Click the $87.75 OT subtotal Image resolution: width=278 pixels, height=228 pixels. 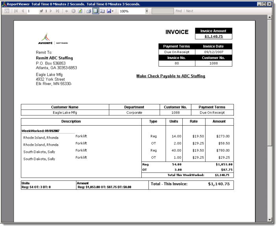(226, 170)
